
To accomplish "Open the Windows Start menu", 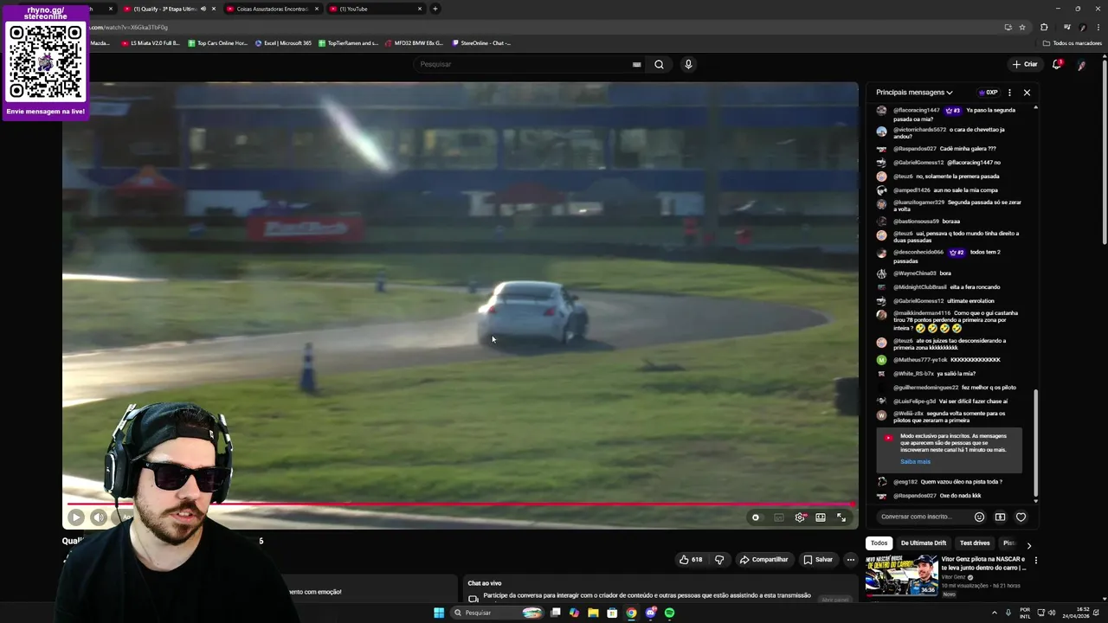I will (439, 613).
